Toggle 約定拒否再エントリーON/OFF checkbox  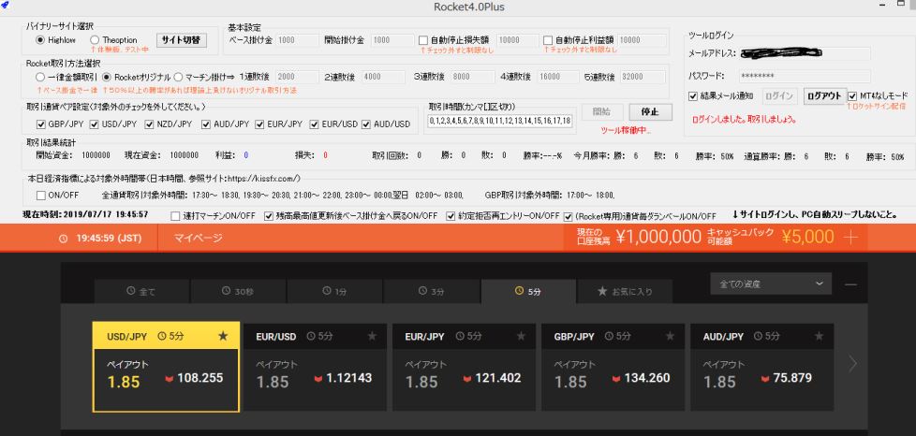[451, 216]
